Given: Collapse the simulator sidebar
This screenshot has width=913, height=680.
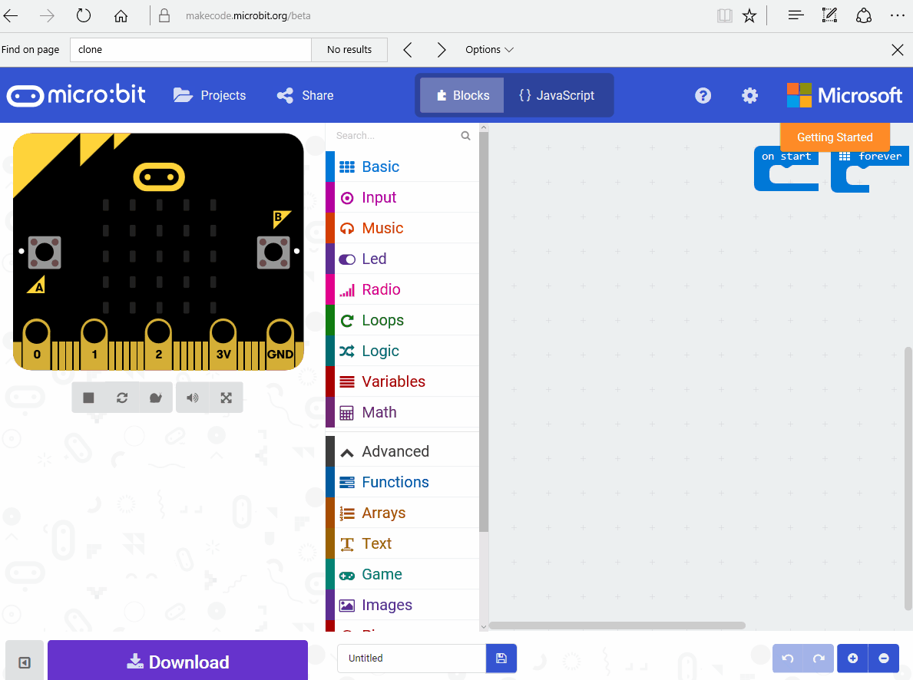Looking at the screenshot, I should click(x=24, y=661).
